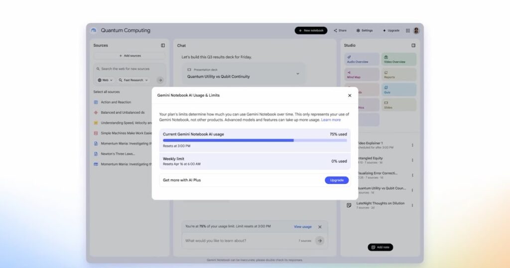The width and height of the screenshot is (510, 268).
Task: Submit the source search arrow button
Action: [x=160, y=80]
